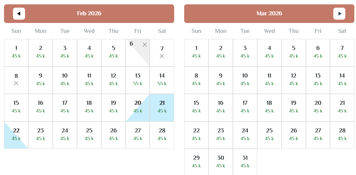Pick March 18 in the calendar

tap(269, 108)
